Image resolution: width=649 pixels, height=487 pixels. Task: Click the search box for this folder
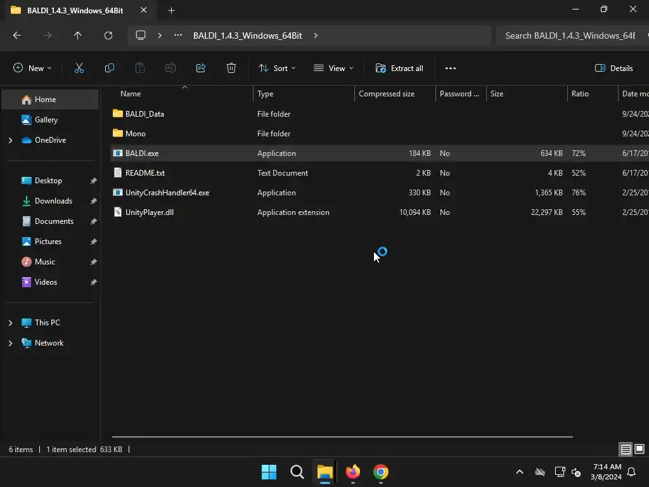pyautogui.click(x=572, y=36)
